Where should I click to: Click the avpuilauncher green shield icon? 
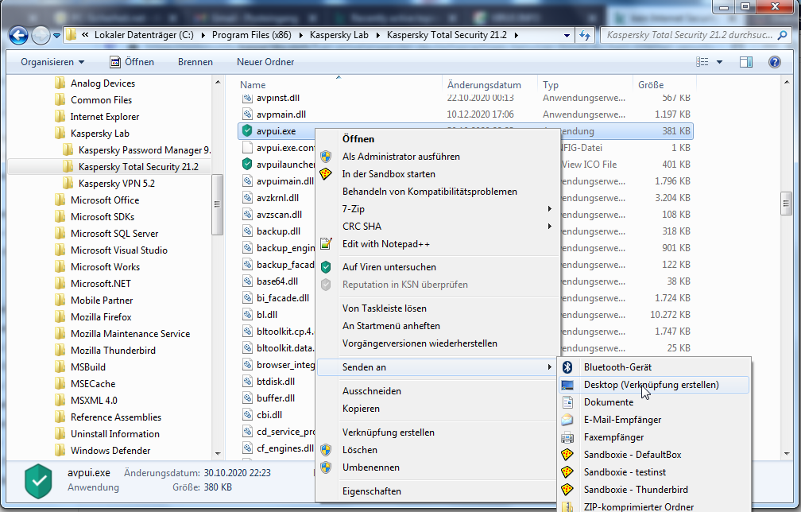click(247, 164)
